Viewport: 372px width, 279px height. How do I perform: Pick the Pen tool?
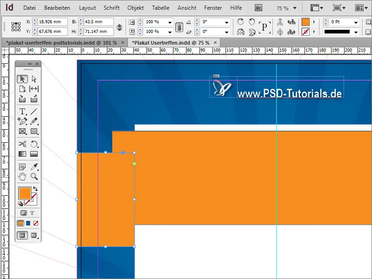pos(22,121)
